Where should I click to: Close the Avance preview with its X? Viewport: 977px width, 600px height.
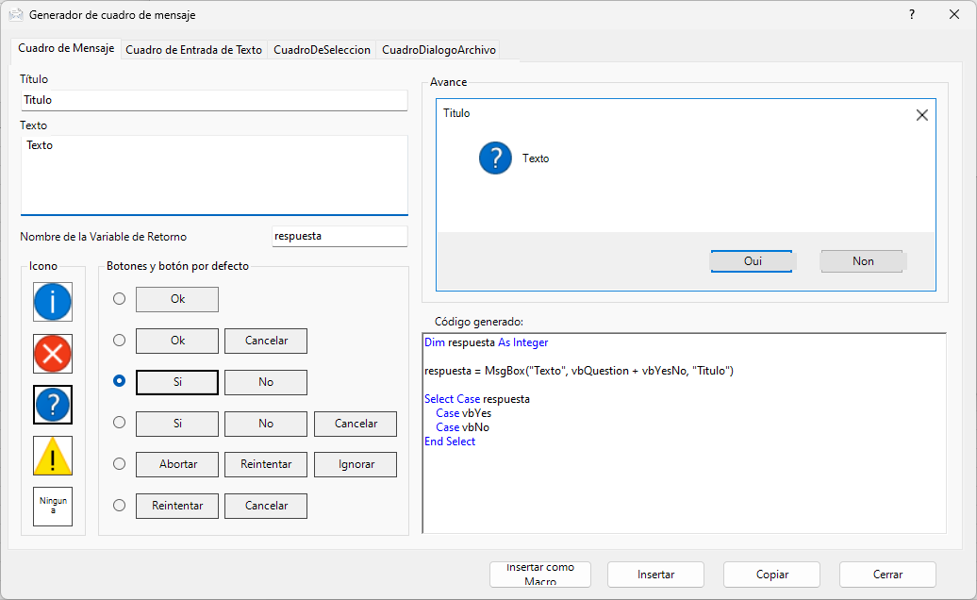[921, 115]
